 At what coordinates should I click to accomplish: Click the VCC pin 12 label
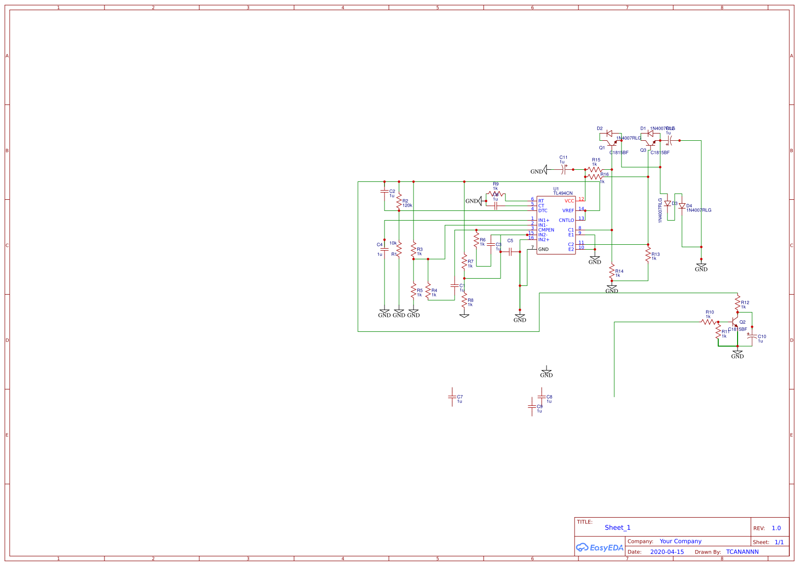click(570, 199)
